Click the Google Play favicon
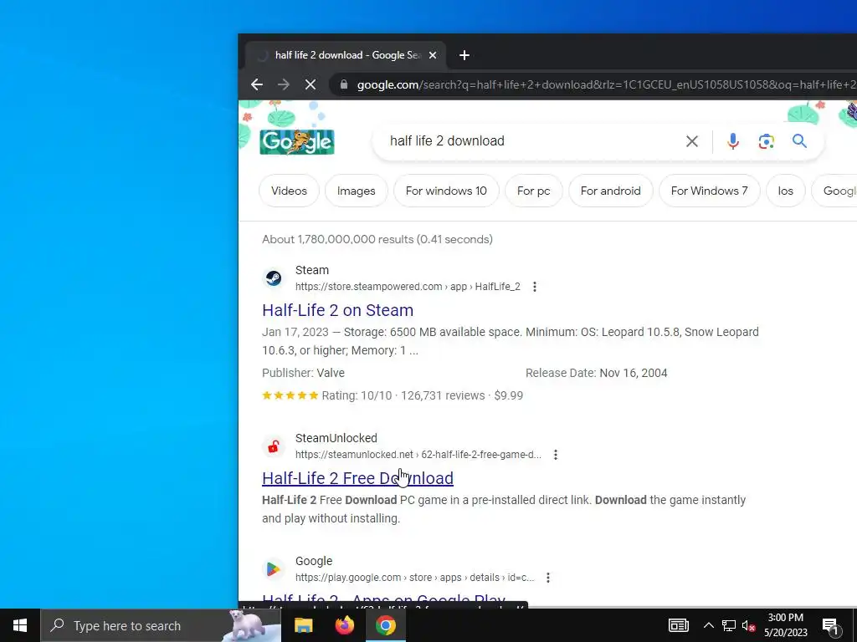Image resolution: width=857 pixels, height=642 pixels. pos(274,568)
